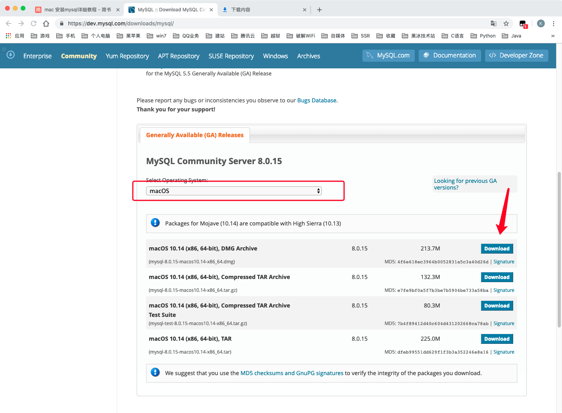Open the 建站 bookmark folder
This screenshot has width=562, height=413.
tap(215, 36)
